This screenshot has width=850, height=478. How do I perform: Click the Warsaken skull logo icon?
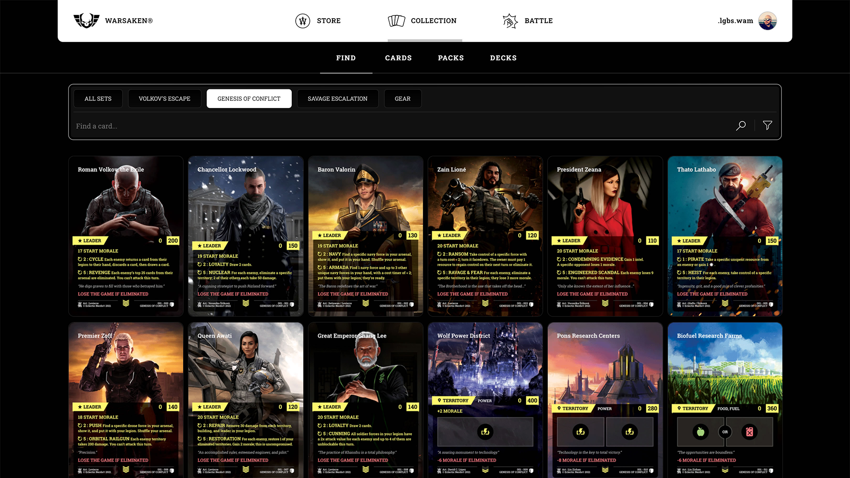(86, 21)
